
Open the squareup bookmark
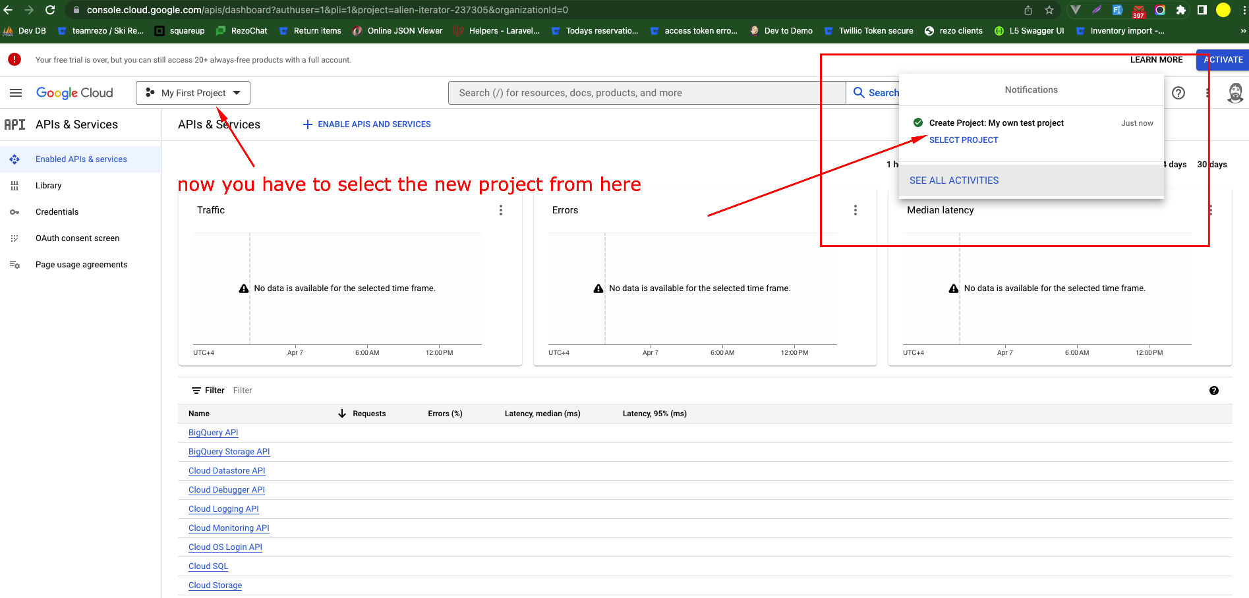point(179,31)
